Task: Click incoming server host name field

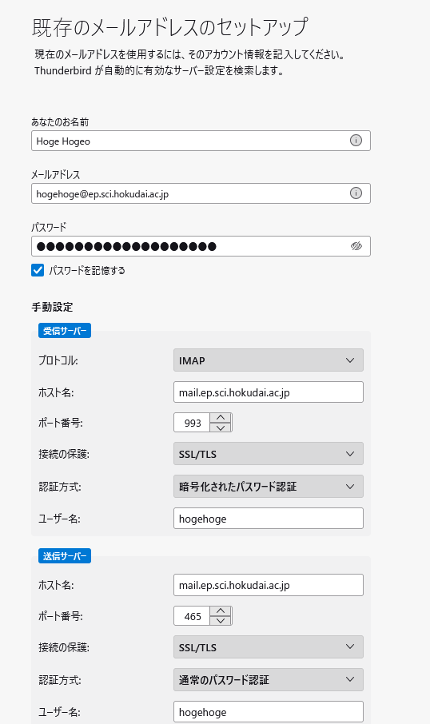Action: [269, 392]
